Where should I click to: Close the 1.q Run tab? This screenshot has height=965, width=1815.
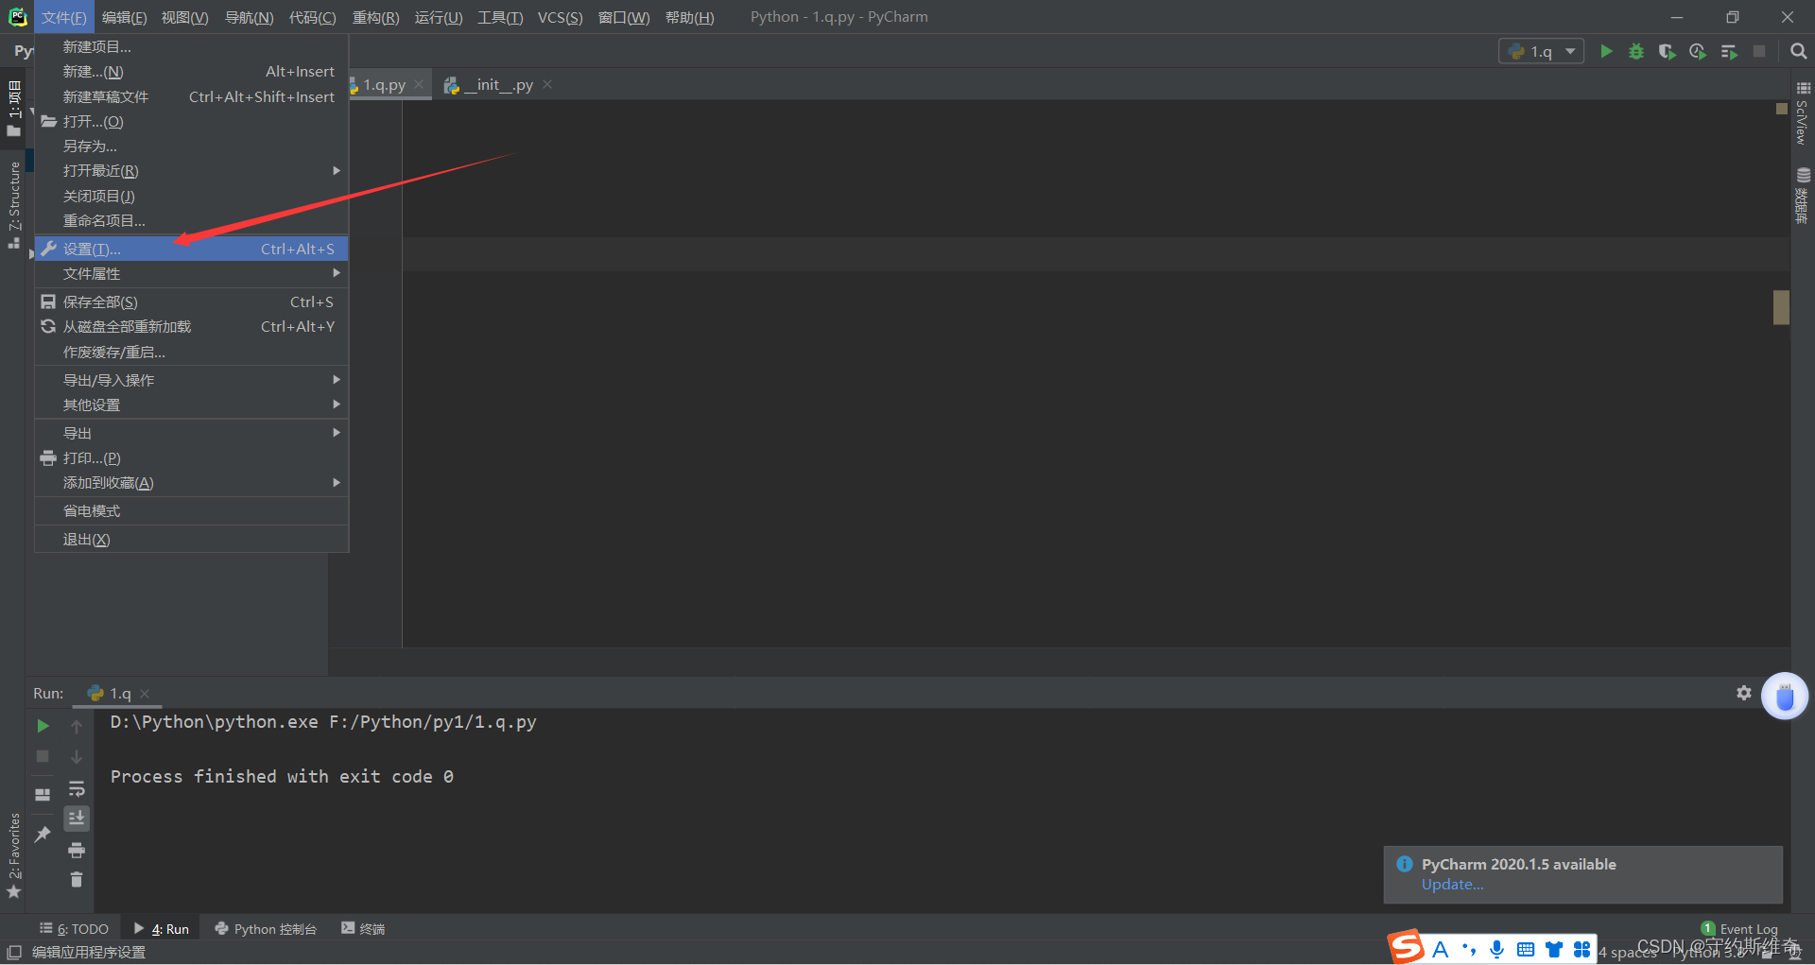point(145,694)
